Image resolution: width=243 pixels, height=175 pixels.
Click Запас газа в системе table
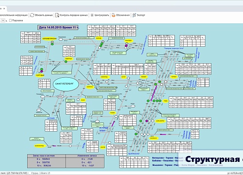(47, 161)
